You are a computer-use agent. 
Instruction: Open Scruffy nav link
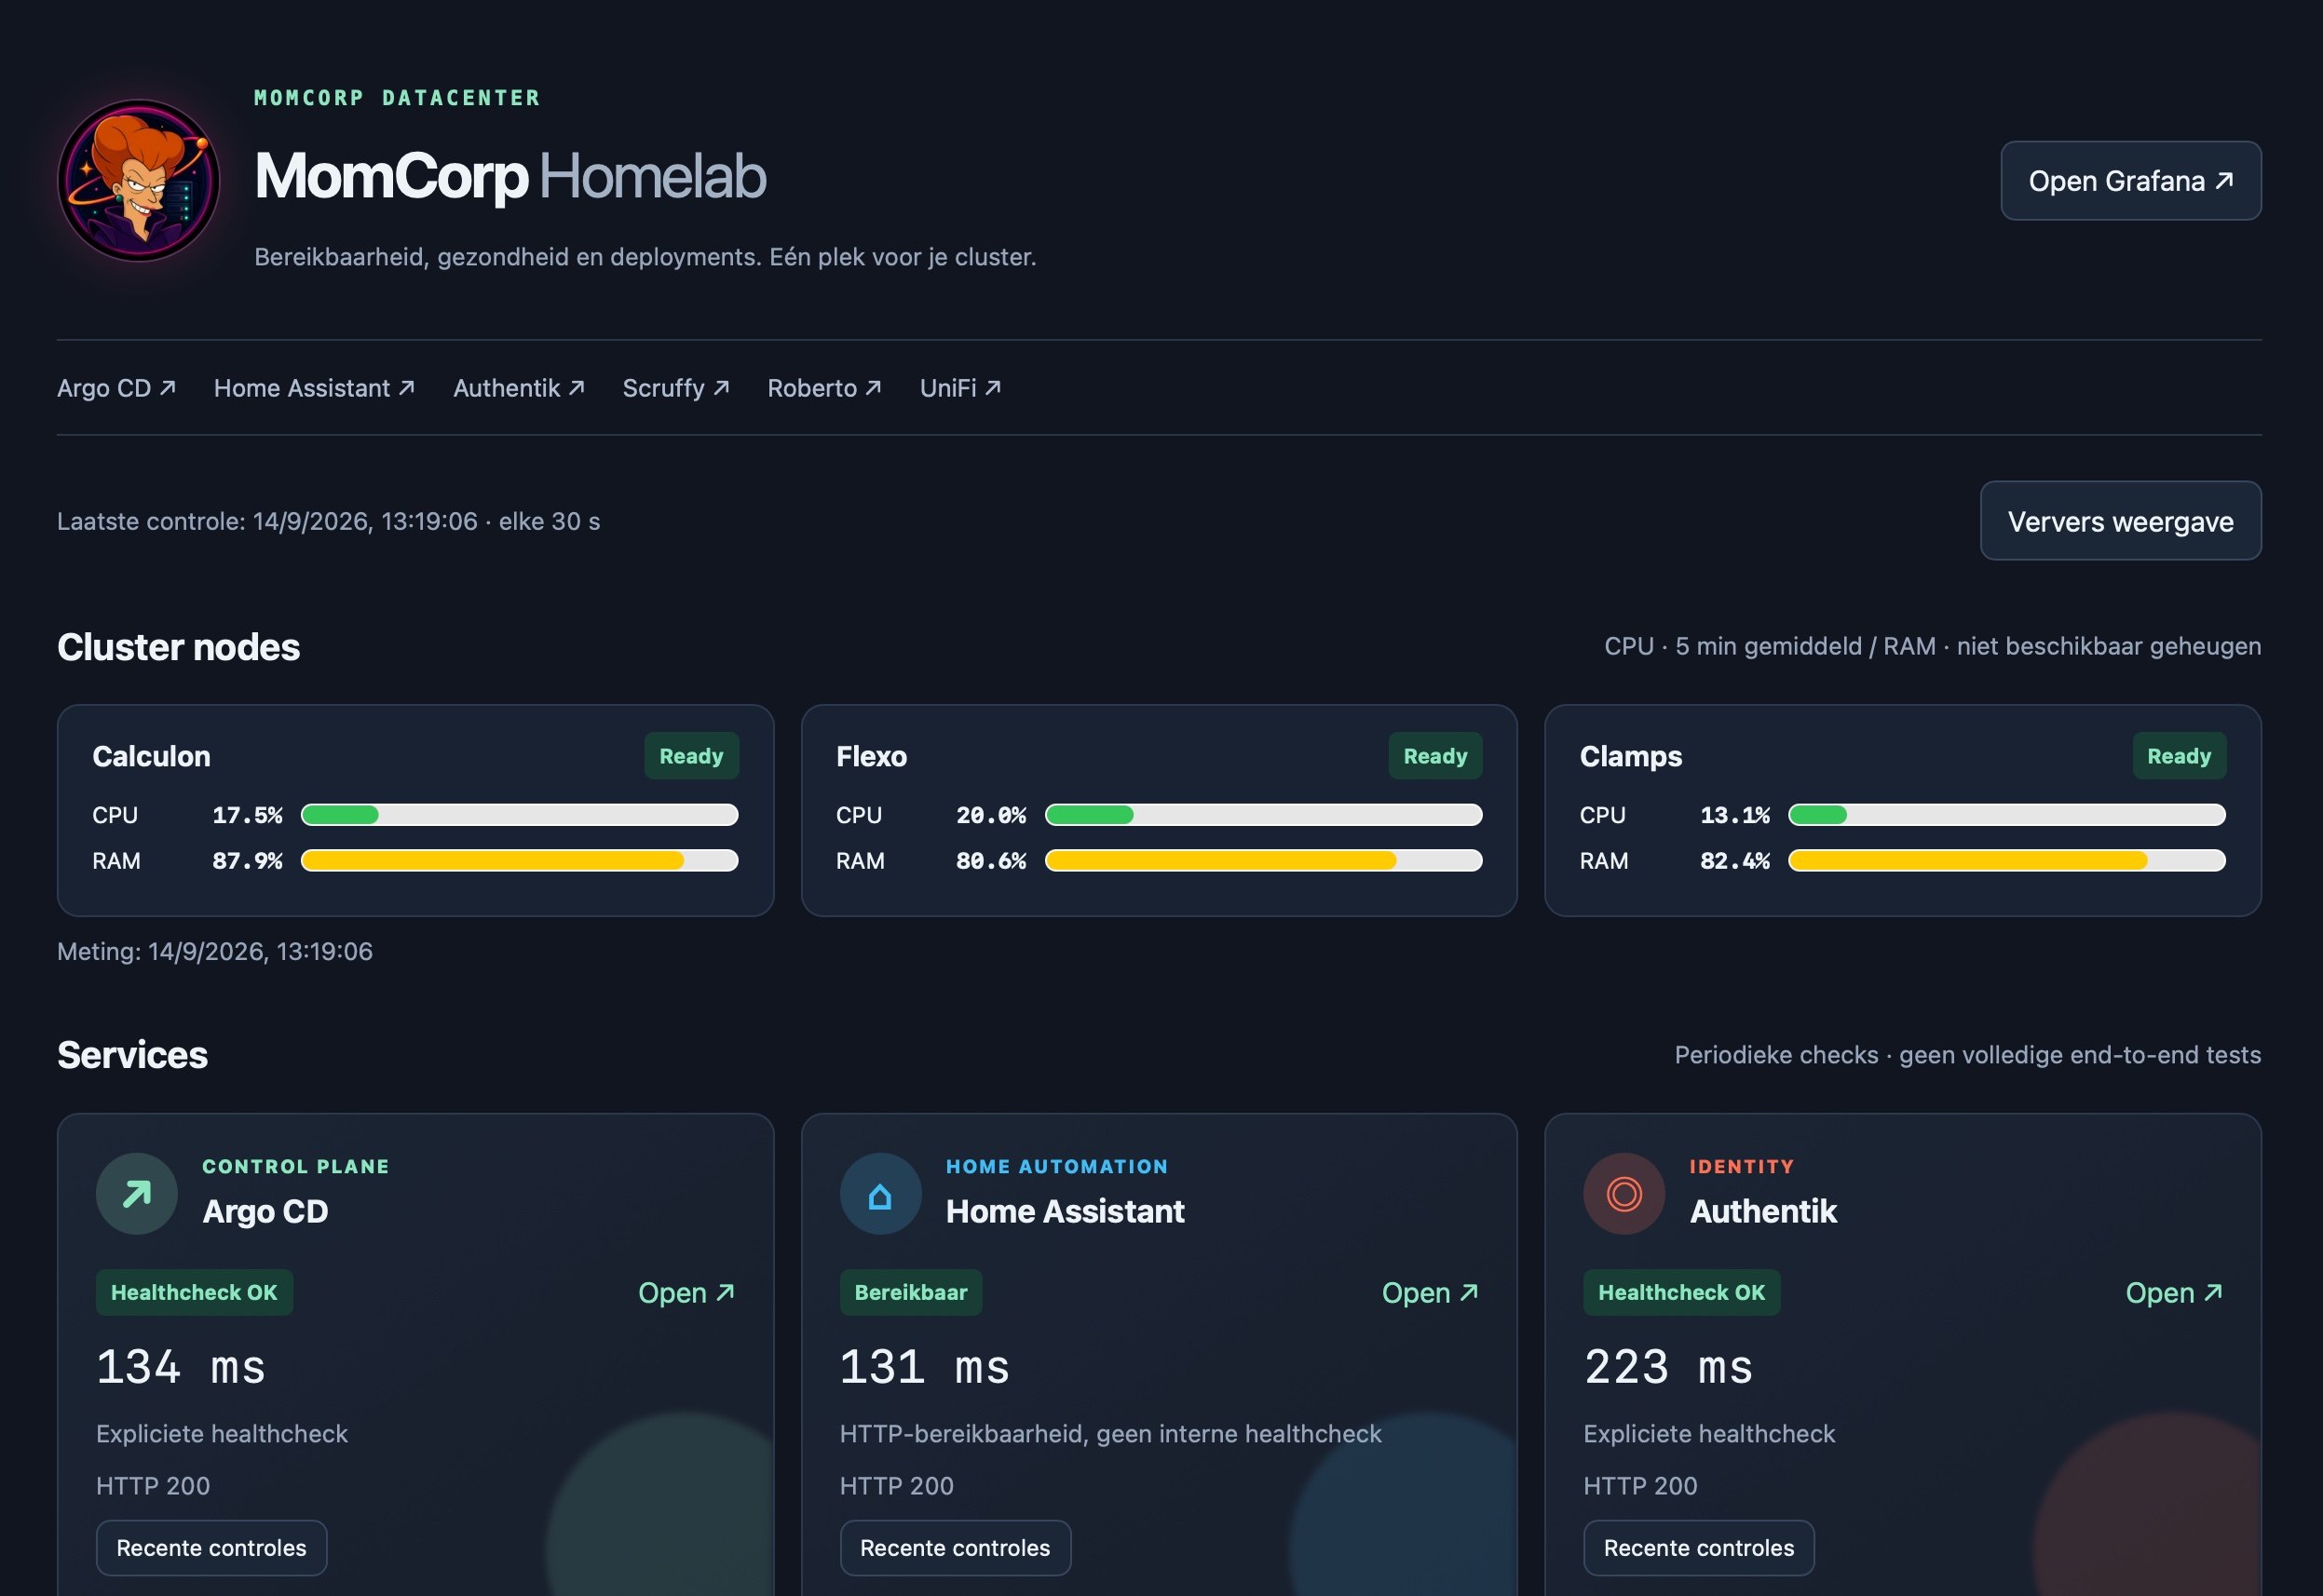(675, 388)
